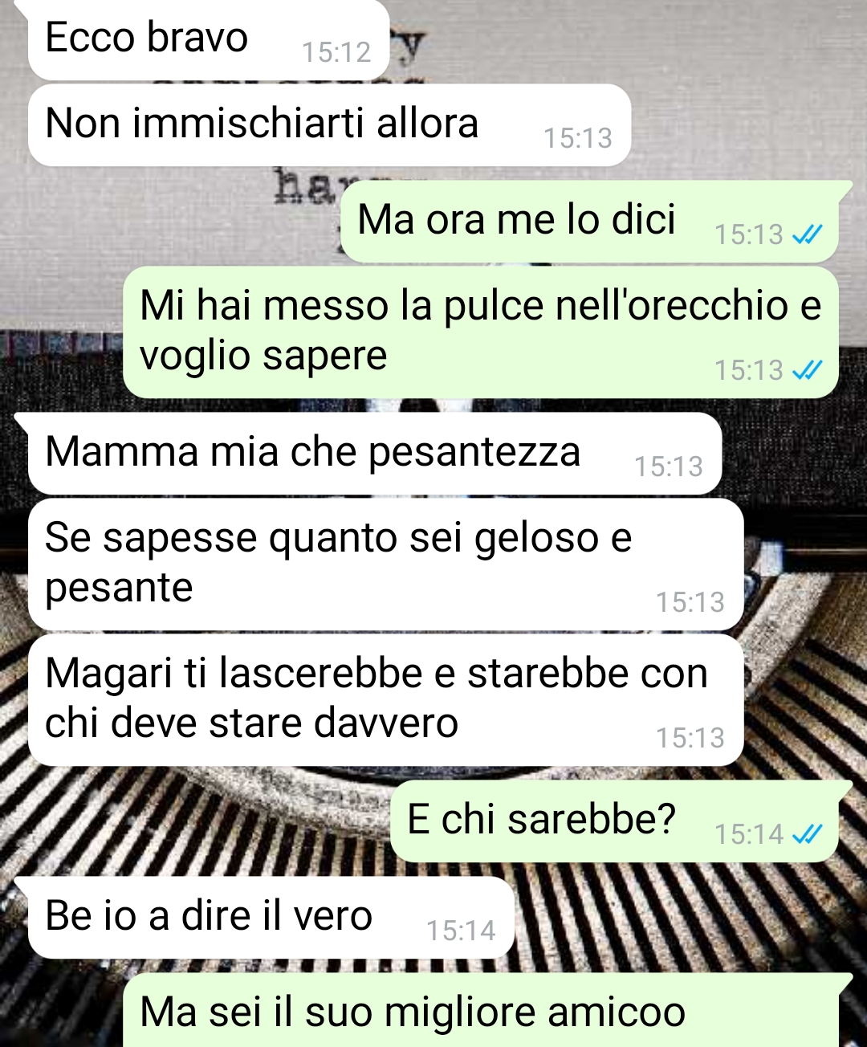Click the 15:14 timestamp on "Be io a dire il vero"
The height and width of the screenshot is (1047, 867).
click(x=462, y=931)
